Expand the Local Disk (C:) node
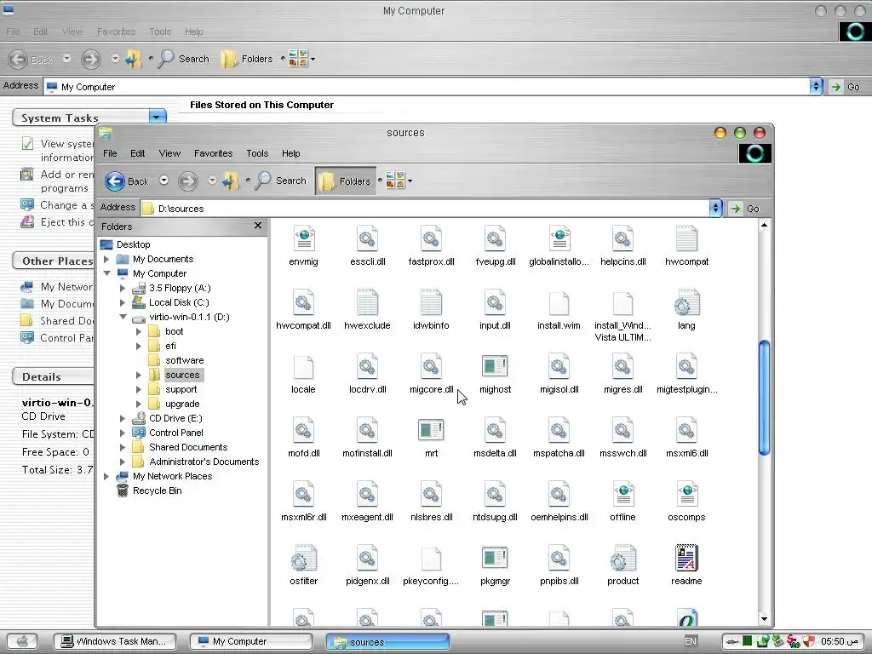Image resolution: width=872 pixels, height=654 pixels. [123, 302]
